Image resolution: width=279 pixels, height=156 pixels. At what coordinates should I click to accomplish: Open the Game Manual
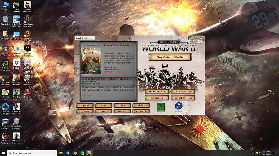coord(157,91)
